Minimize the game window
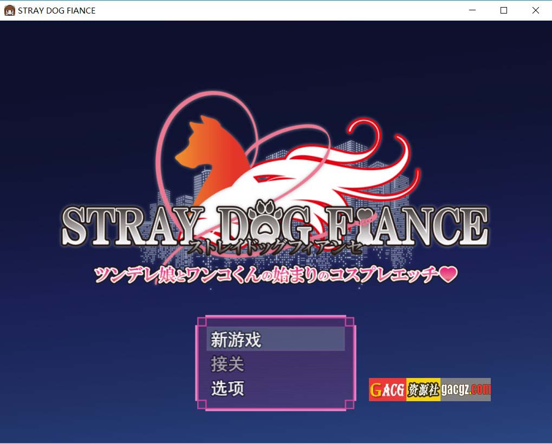 (x=472, y=10)
